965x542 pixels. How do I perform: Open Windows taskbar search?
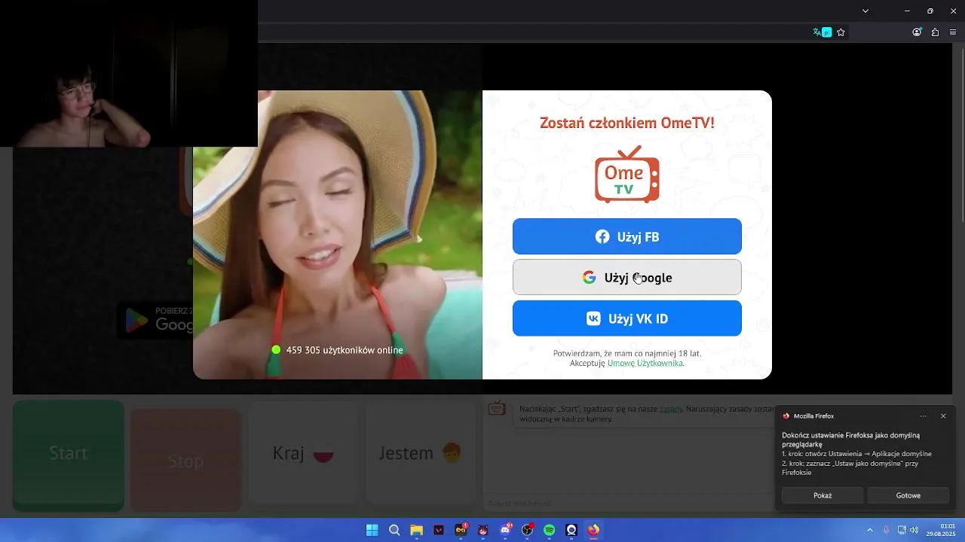tap(394, 530)
